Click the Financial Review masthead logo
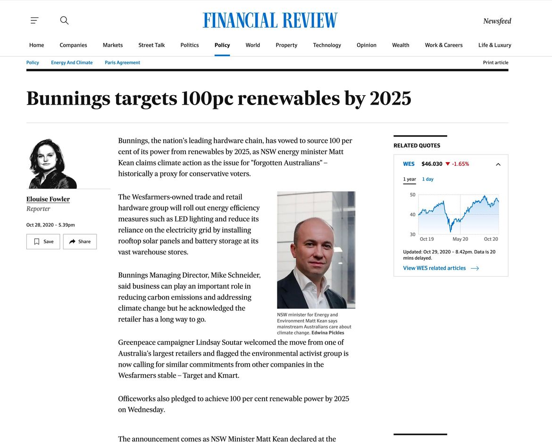Viewport: 552px width, 442px height. click(269, 20)
